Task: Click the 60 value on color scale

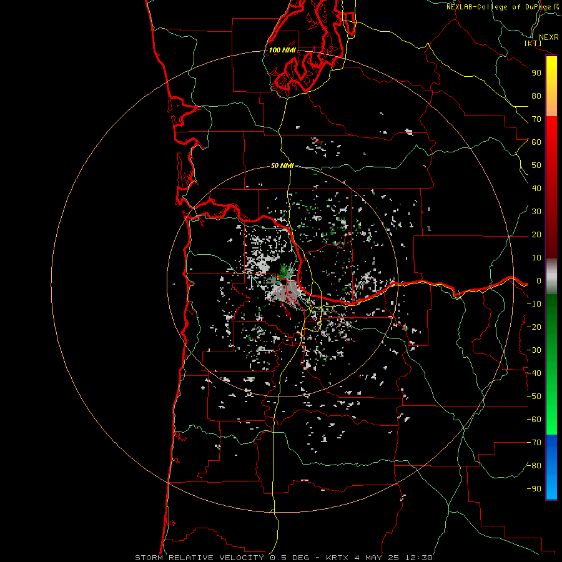Action: (x=536, y=142)
